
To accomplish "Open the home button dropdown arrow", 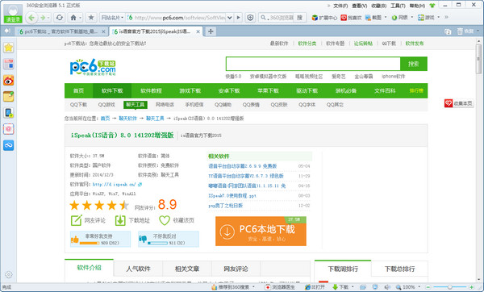I will (80, 18).
